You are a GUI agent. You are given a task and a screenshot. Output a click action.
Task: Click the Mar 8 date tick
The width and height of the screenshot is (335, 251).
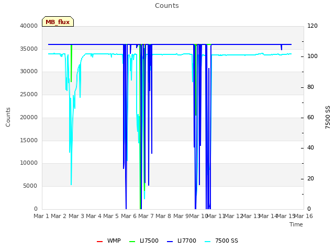[163, 216]
